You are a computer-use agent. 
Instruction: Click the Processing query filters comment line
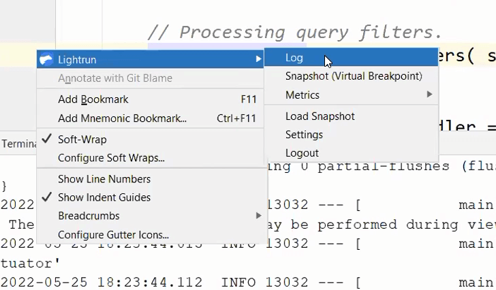pyautogui.click(x=295, y=32)
